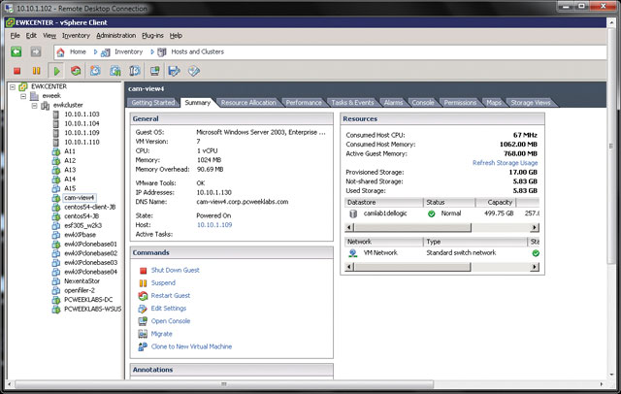Click the ewkcluster cluster icon
Viewport: 621px width, 394px height.
[x=46, y=106]
